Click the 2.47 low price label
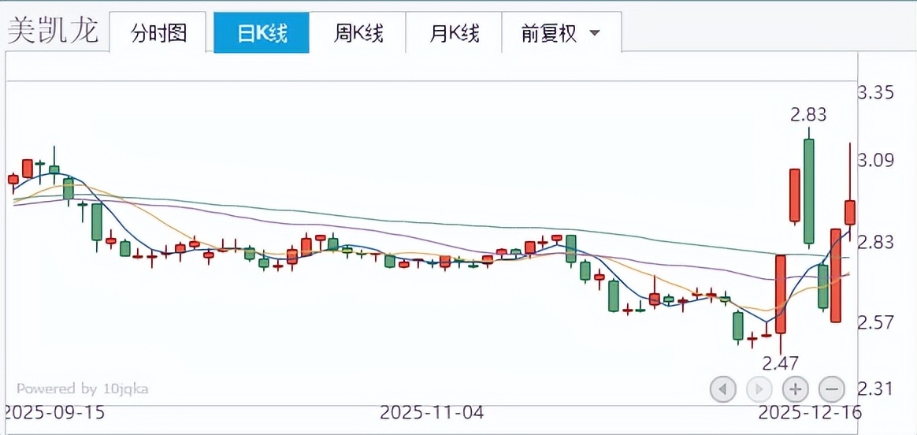 pos(780,363)
